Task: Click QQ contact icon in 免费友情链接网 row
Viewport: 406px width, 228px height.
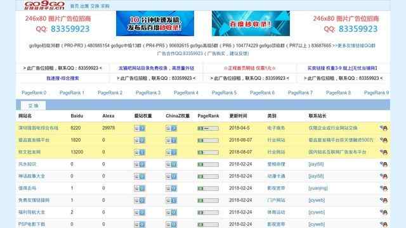Action: pos(383,200)
